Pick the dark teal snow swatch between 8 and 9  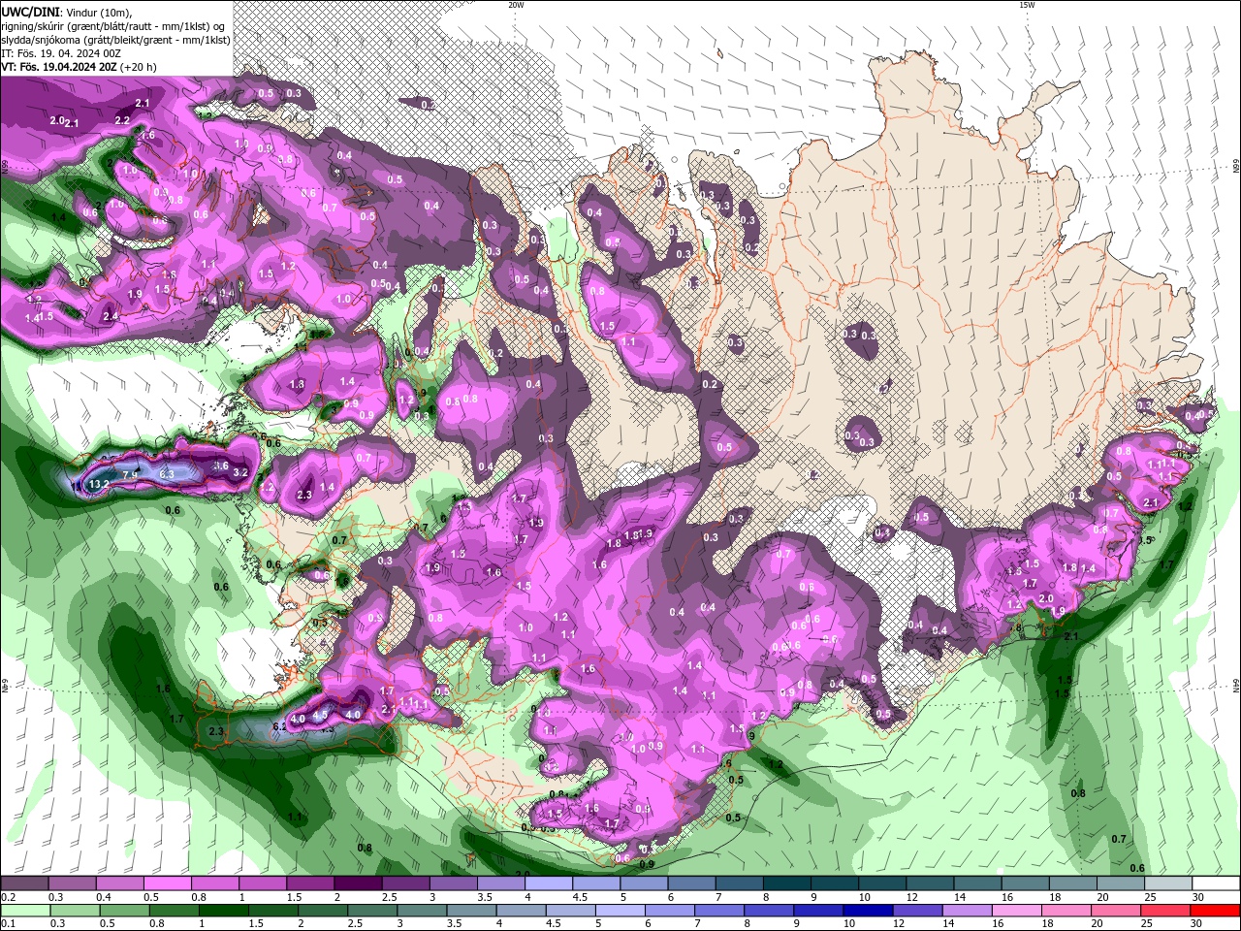tap(786, 883)
